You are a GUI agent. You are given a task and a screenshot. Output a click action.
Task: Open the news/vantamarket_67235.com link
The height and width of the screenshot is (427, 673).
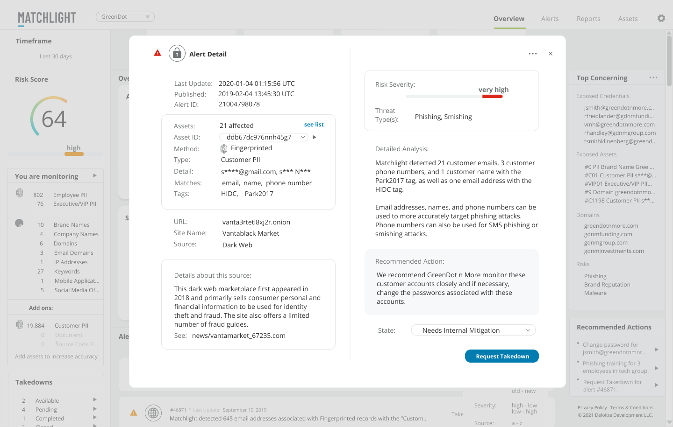click(239, 336)
